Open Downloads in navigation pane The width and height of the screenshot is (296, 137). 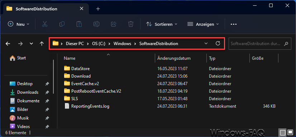click(x=24, y=92)
